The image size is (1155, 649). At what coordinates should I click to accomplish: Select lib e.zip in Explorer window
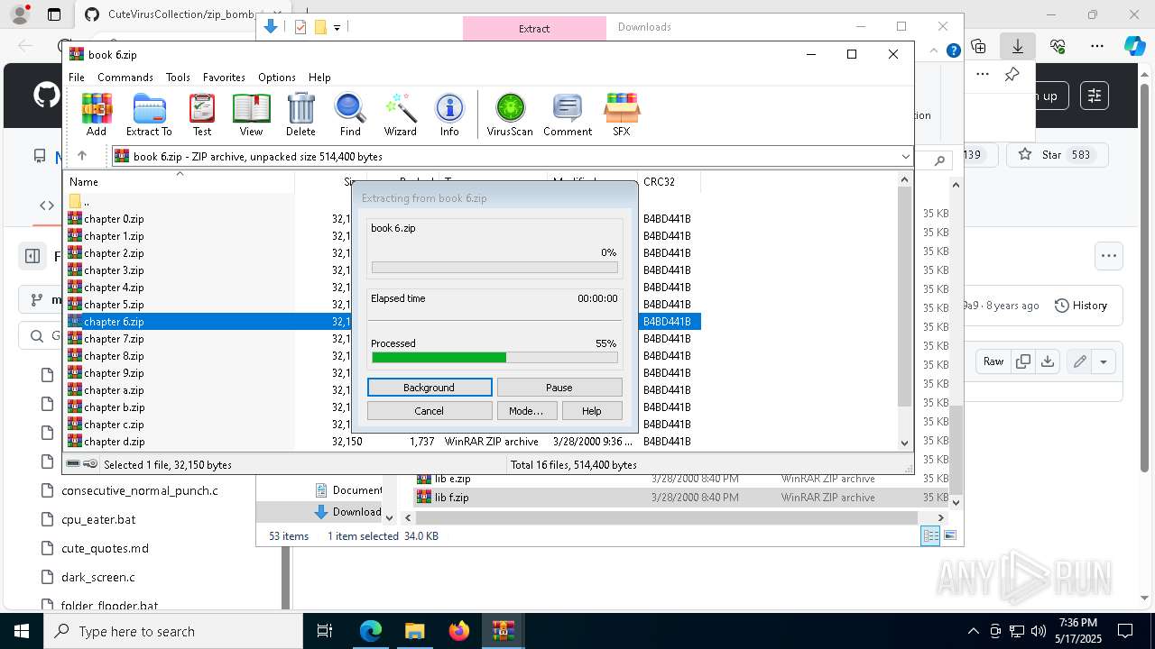(452, 479)
